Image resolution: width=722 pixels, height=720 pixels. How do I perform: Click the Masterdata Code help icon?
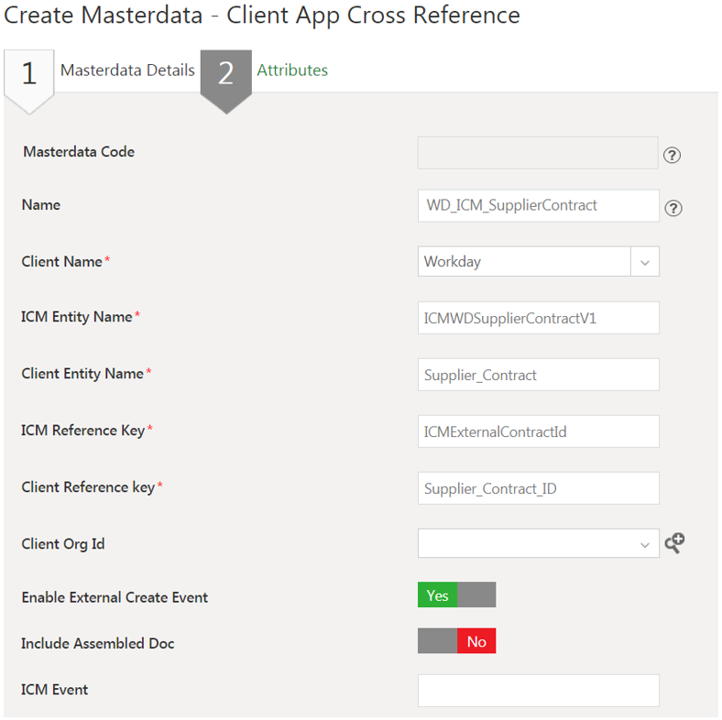pyautogui.click(x=672, y=155)
